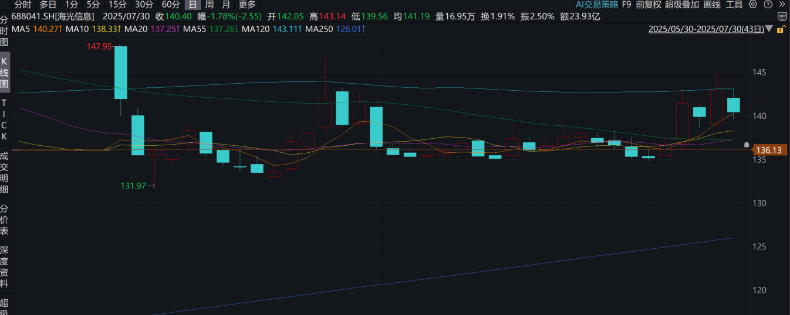Open the 工具 menu
Viewport: 790px width, 315px height.
[734, 5]
